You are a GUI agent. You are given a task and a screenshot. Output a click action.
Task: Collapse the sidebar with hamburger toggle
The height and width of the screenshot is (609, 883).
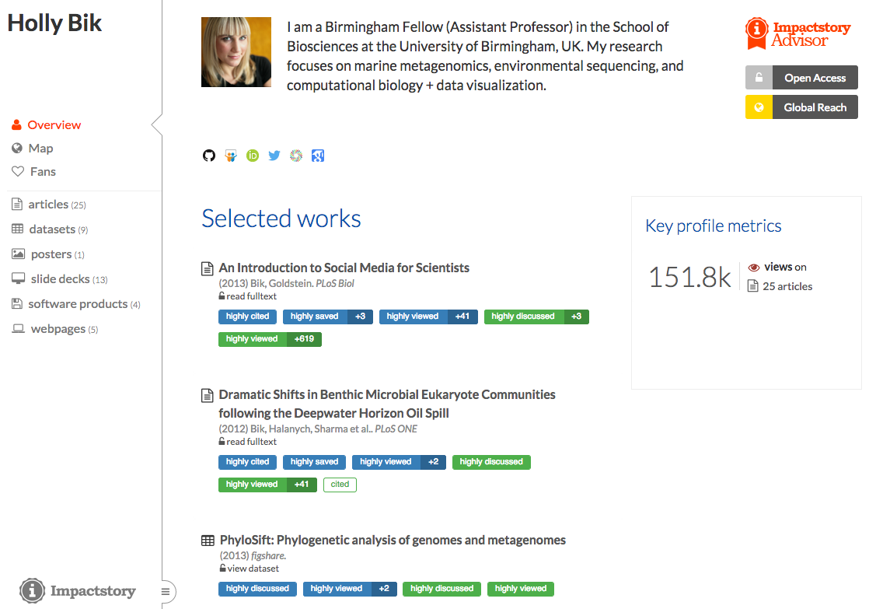[x=165, y=592]
